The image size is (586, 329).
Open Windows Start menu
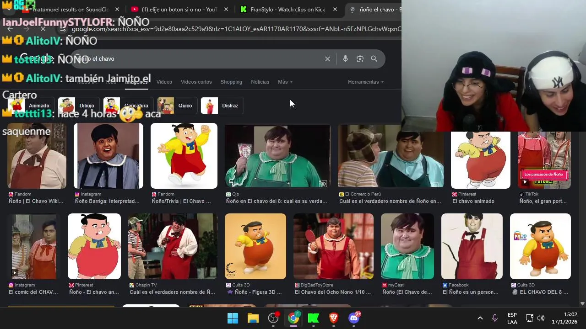point(233,318)
